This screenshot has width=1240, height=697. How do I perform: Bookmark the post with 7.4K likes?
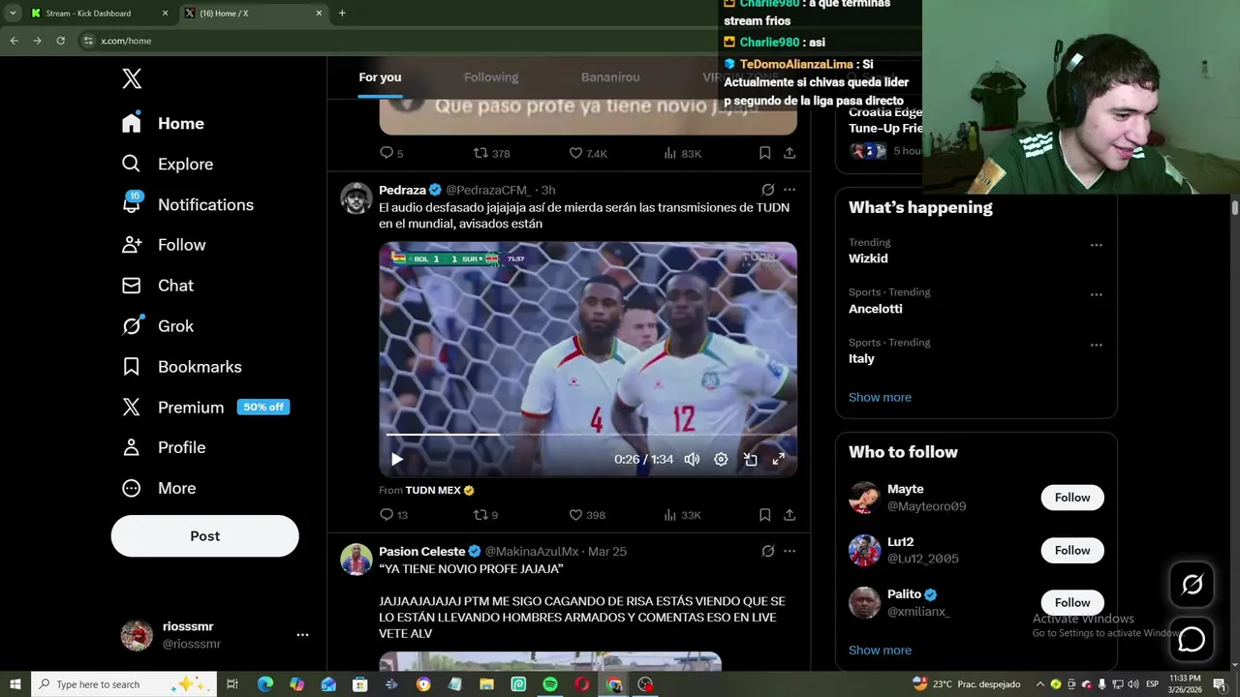pos(764,153)
